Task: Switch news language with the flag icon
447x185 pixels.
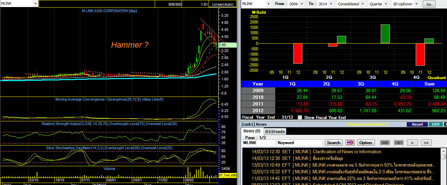Action: pos(350,142)
